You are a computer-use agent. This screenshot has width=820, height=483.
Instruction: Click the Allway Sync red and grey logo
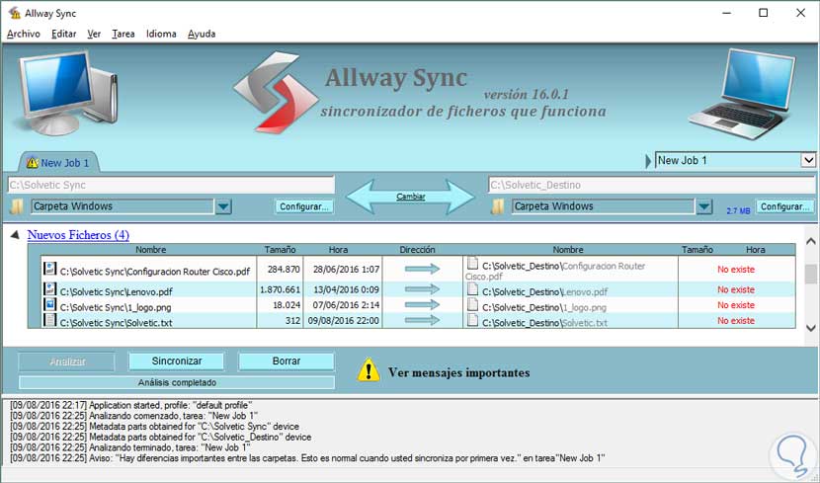pyautogui.click(x=276, y=92)
